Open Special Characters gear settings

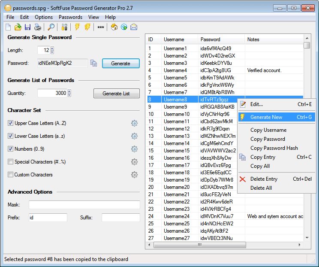[x=134, y=162]
